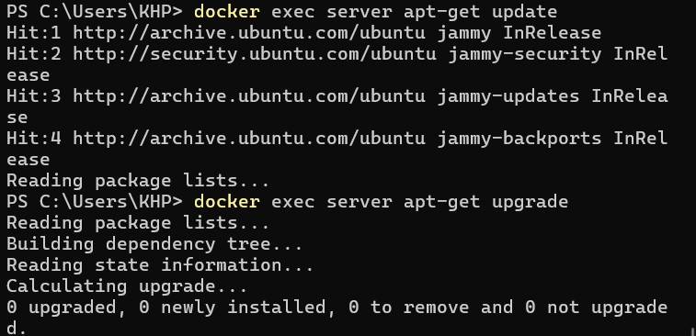696x336 pixels.
Task: Click the Hit:2 security.ubuntu.com URL
Action: (x=255, y=54)
